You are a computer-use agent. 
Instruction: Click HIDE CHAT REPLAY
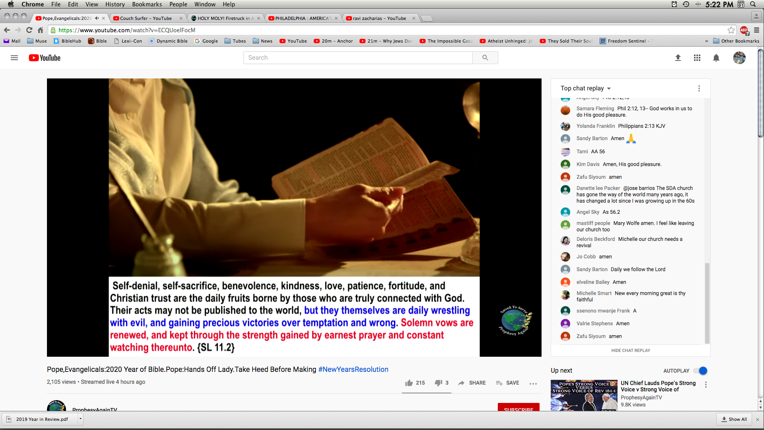pyautogui.click(x=630, y=350)
